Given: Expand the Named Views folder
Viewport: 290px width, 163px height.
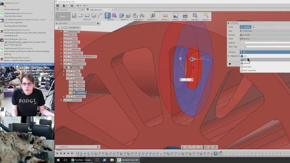Looking at the screenshot, I should click(x=61, y=31).
